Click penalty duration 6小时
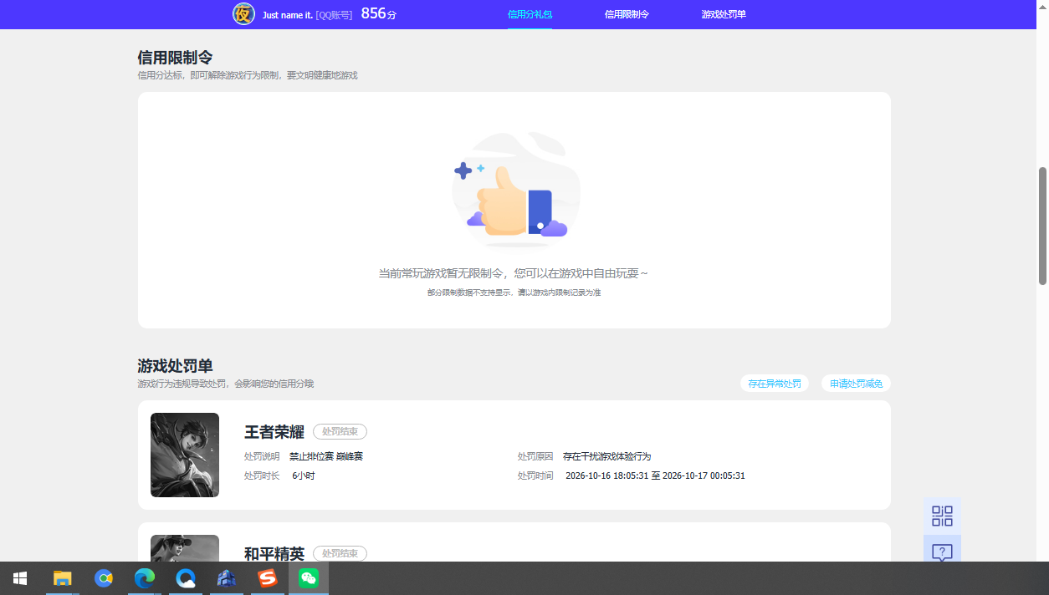This screenshot has height=595, width=1049. point(304,475)
